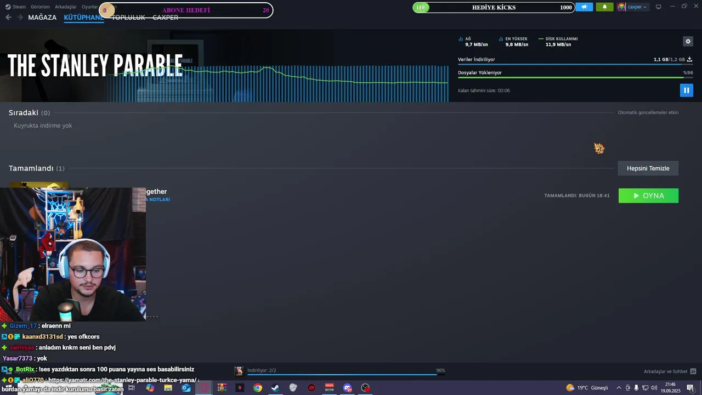Click THE STANLEY PARABLE title banner

point(95,66)
